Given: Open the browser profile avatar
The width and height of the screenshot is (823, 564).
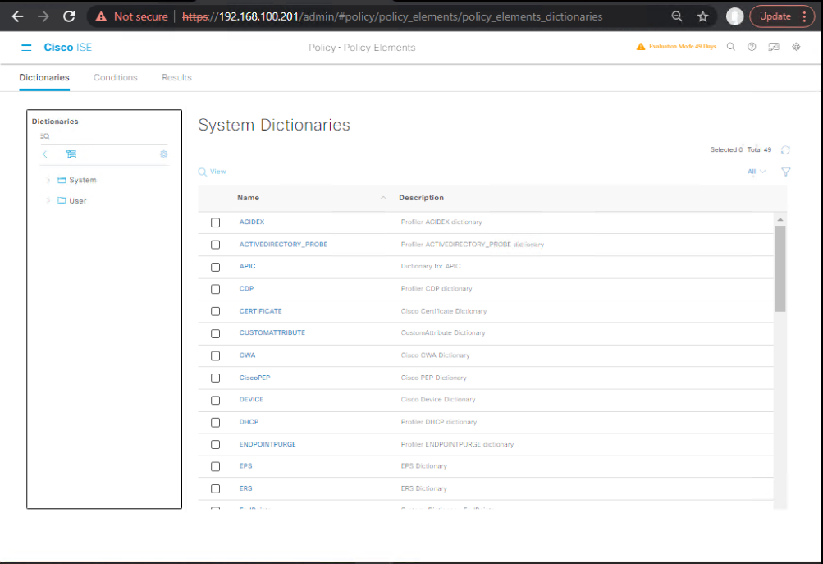Looking at the screenshot, I should point(735,16).
